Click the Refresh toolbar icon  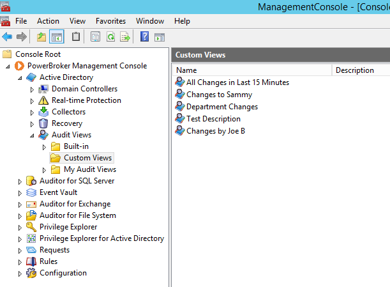[110, 36]
